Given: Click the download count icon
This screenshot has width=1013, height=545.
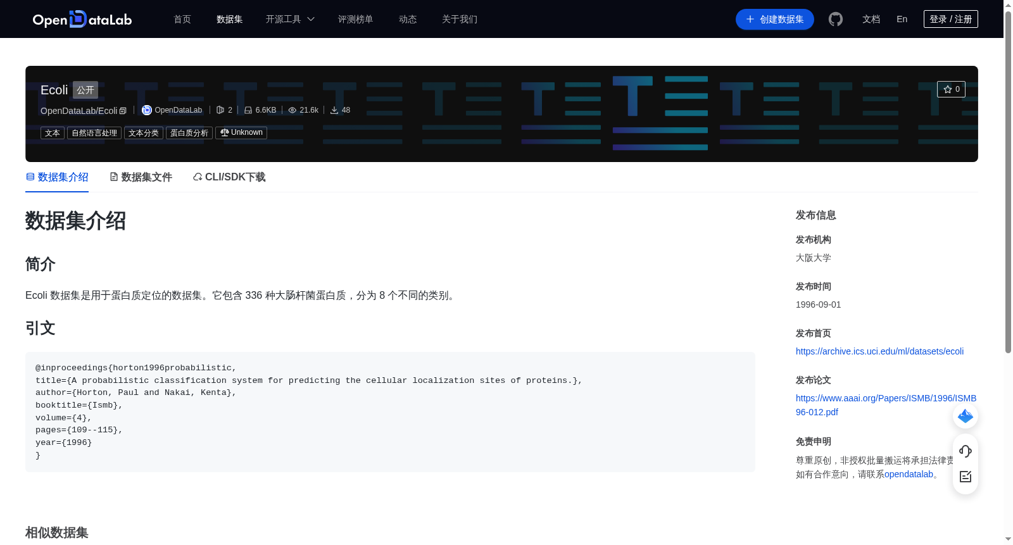Looking at the screenshot, I should 334,110.
